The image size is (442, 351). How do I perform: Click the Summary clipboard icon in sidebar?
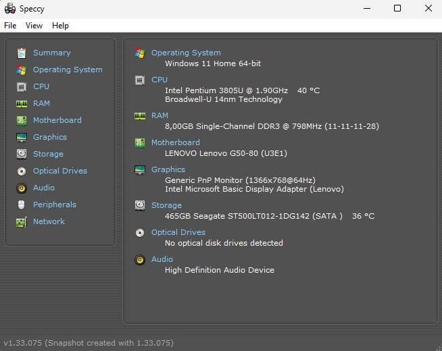click(22, 53)
